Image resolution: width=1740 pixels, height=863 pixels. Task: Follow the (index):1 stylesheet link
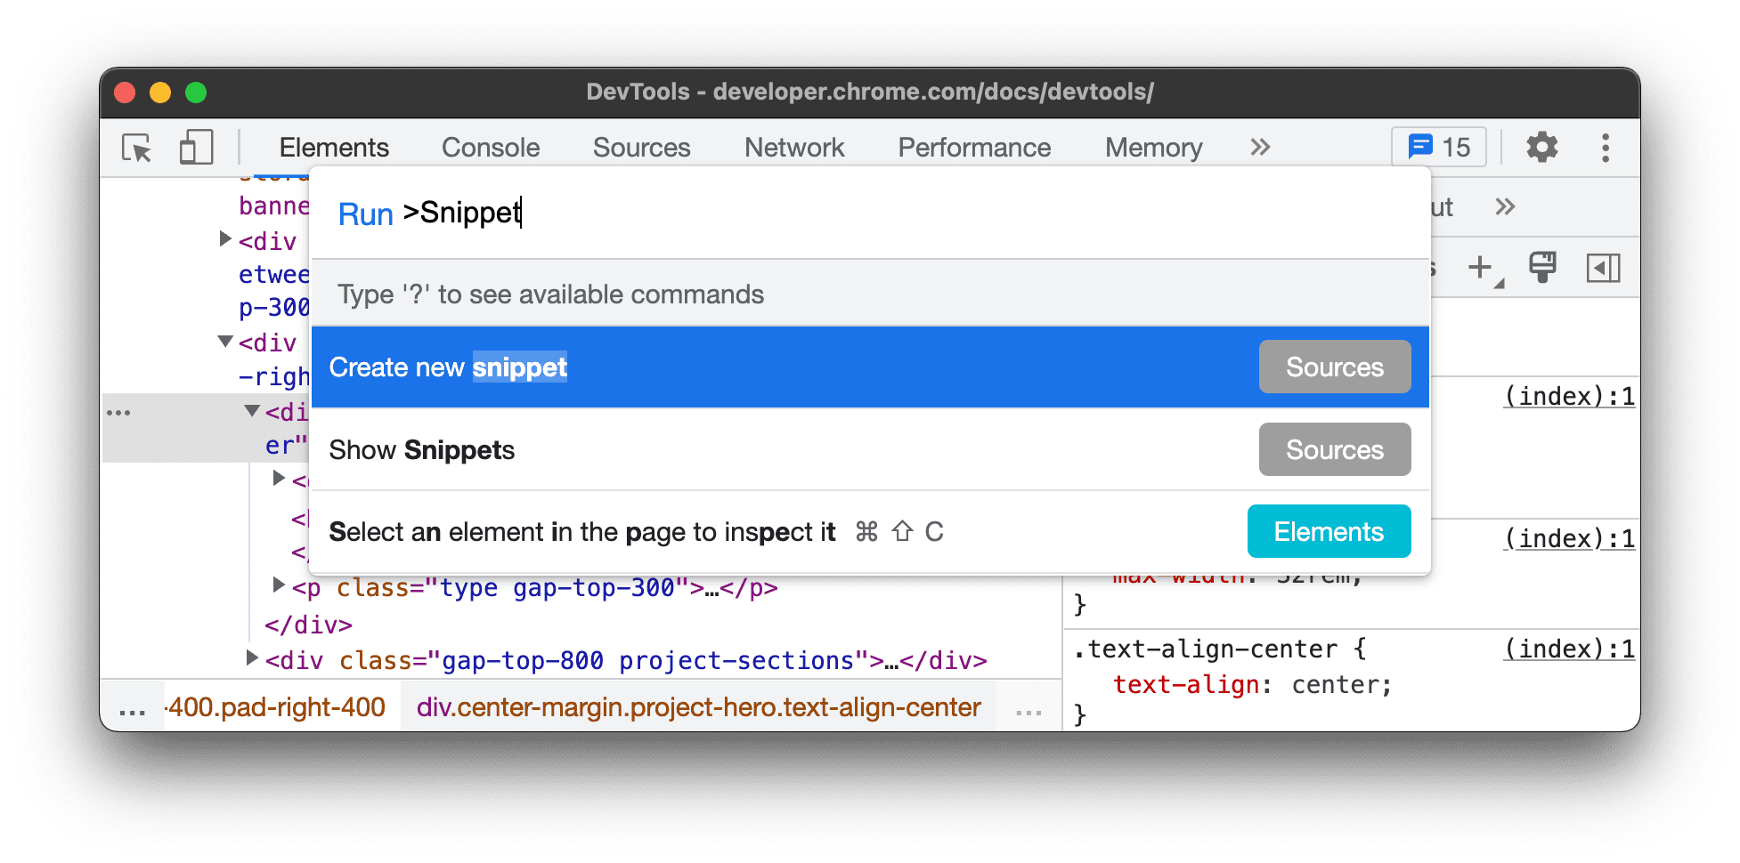[x=1569, y=396]
